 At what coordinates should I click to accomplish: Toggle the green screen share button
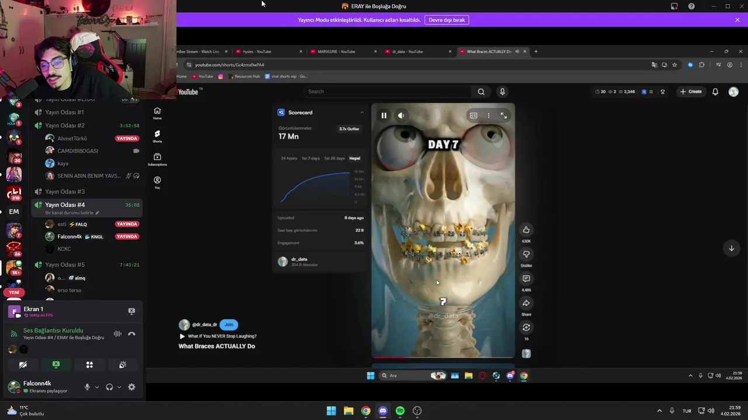56,365
